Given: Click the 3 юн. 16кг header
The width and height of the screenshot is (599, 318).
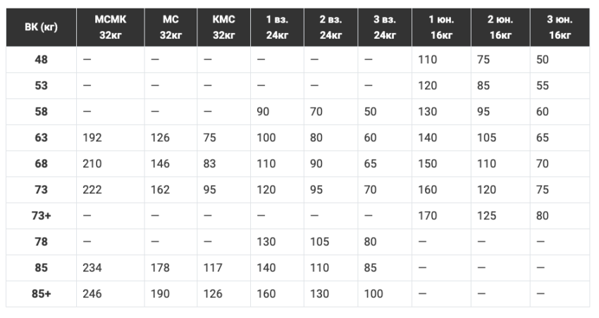Looking at the screenshot, I should [560, 27].
